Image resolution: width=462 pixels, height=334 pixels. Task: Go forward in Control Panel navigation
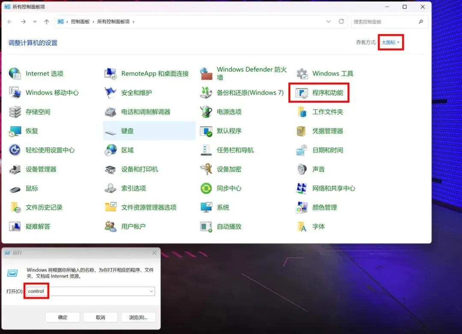[x=23, y=21]
